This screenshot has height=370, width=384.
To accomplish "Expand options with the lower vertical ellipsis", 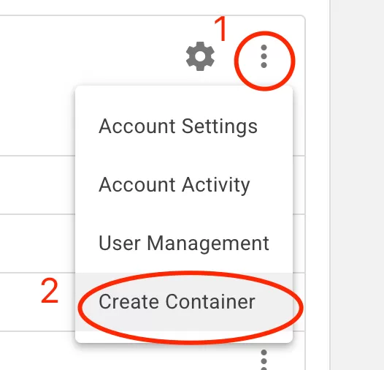I will pyautogui.click(x=264, y=360).
